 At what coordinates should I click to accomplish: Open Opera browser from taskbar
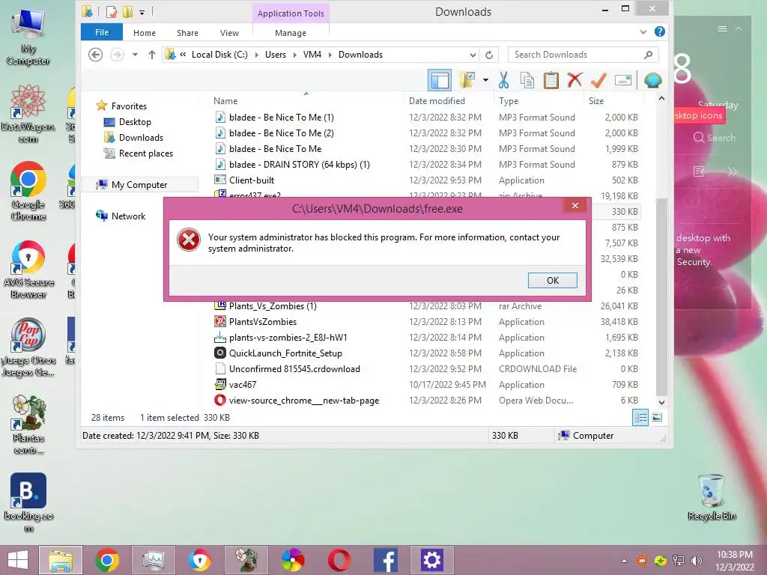[339, 560]
